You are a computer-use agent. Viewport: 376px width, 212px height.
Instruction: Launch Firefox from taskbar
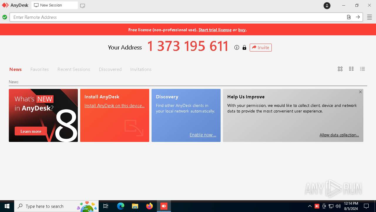[150, 206]
